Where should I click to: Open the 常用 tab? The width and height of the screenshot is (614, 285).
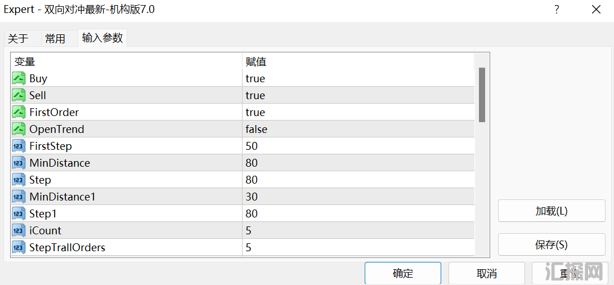tap(55, 38)
